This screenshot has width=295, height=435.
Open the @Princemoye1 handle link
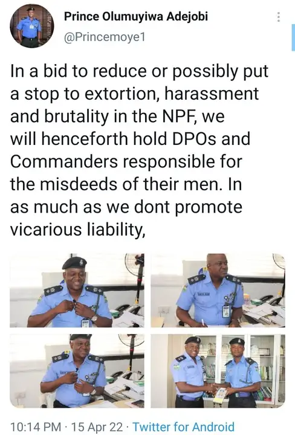pyautogui.click(x=105, y=37)
